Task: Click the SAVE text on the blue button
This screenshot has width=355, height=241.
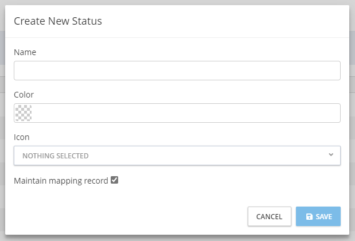Action: pos(324,217)
